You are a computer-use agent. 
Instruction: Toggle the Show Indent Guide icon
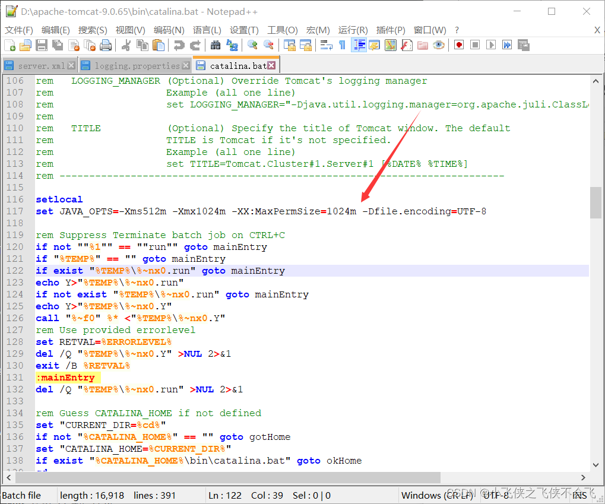[359, 46]
